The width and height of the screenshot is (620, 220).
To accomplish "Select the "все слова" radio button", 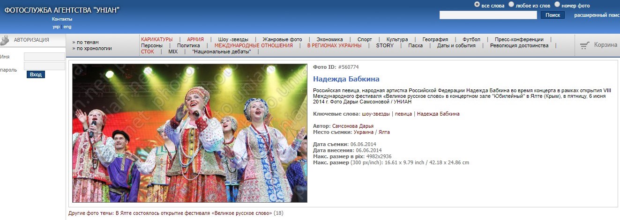I will [x=477, y=5].
